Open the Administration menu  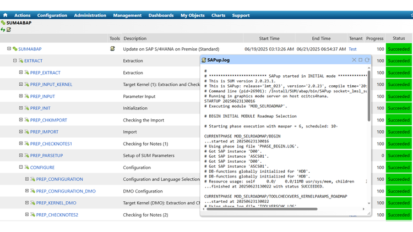tap(90, 15)
